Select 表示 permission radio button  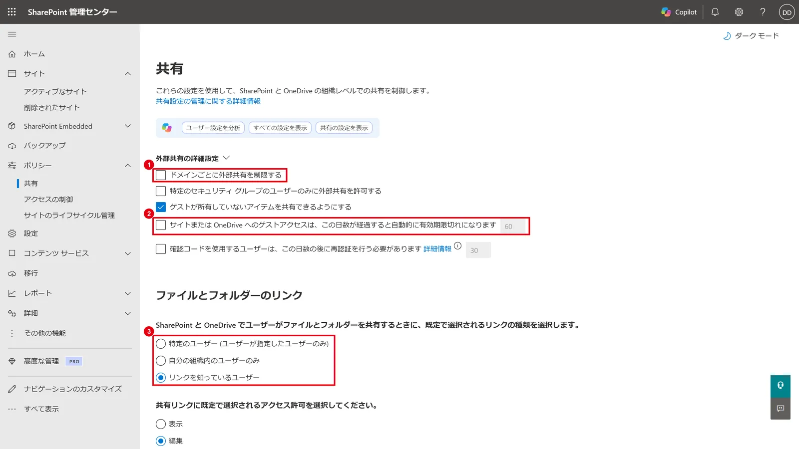[161, 424]
